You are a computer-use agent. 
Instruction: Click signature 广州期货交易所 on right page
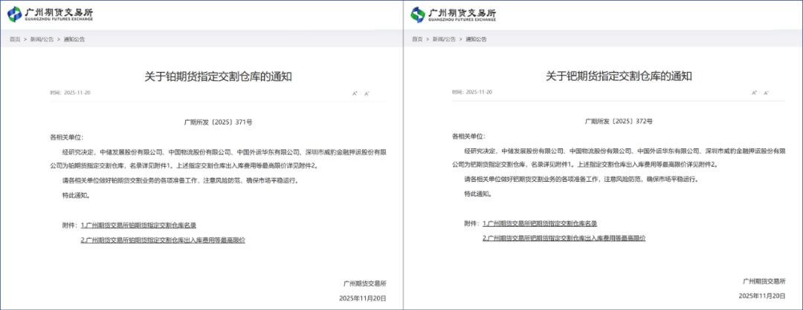(764, 281)
